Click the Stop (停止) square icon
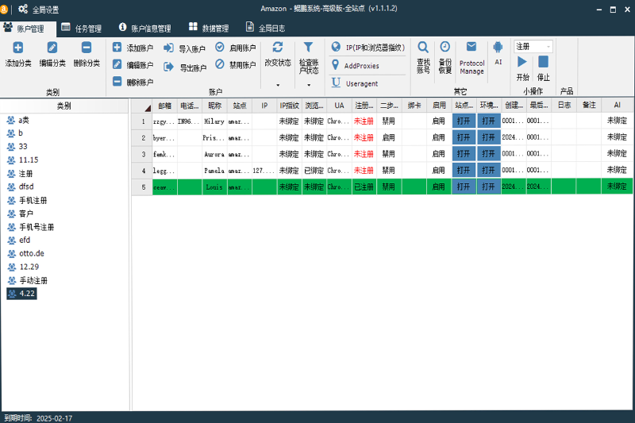The height and width of the screenshot is (423, 635). coord(543,62)
